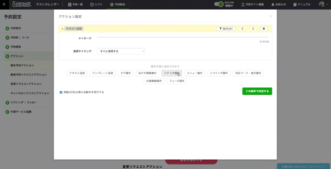The height and width of the screenshot is (169, 331).
Task: Uncheck 発動2回目以降も各動作を実行する checkbox
Action: point(61,92)
